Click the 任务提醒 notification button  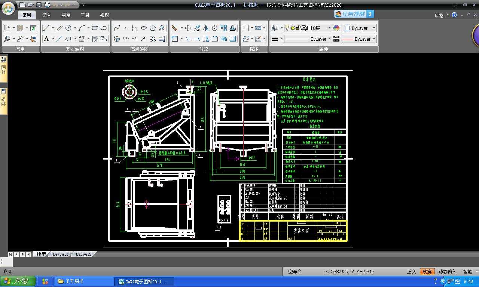click(354, 14)
